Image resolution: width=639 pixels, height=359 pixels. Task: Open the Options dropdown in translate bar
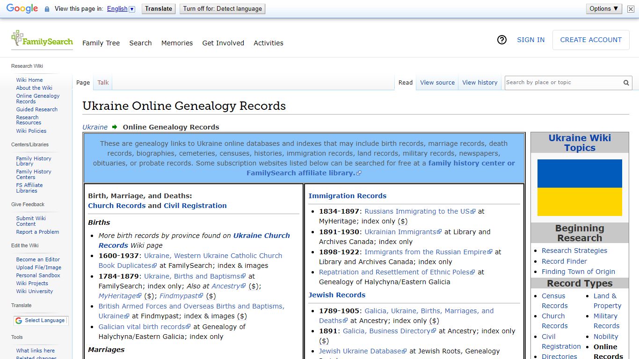(x=604, y=9)
